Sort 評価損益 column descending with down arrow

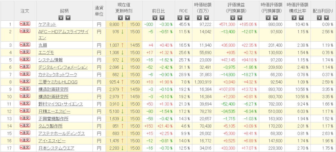point(240,18)
